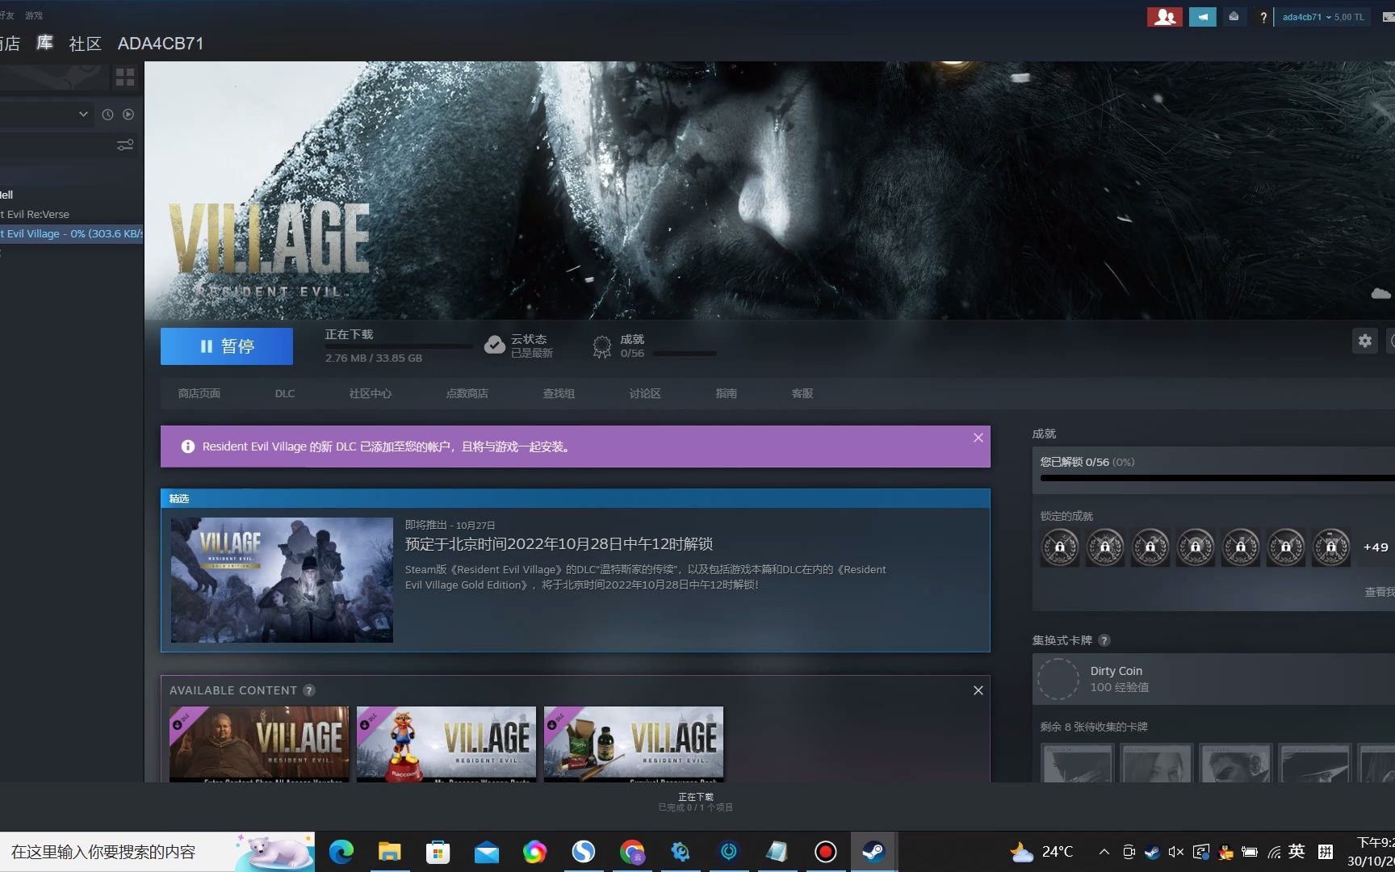Open the 游戏 menu in title bar
Image resolution: width=1395 pixels, height=872 pixels.
click(x=34, y=15)
